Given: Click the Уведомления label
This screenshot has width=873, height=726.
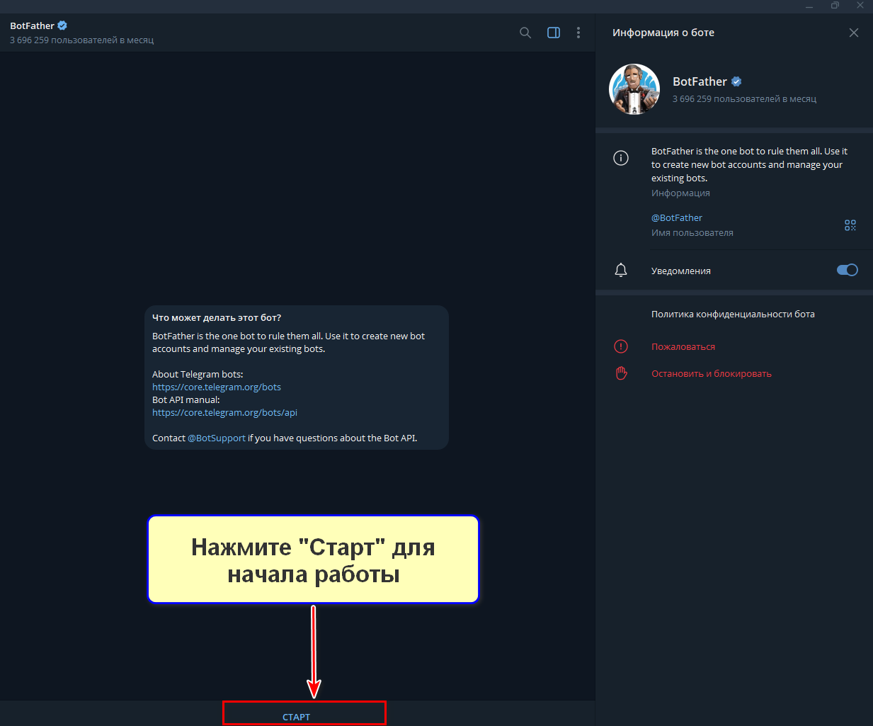Looking at the screenshot, I should click(x=681, y=271).
